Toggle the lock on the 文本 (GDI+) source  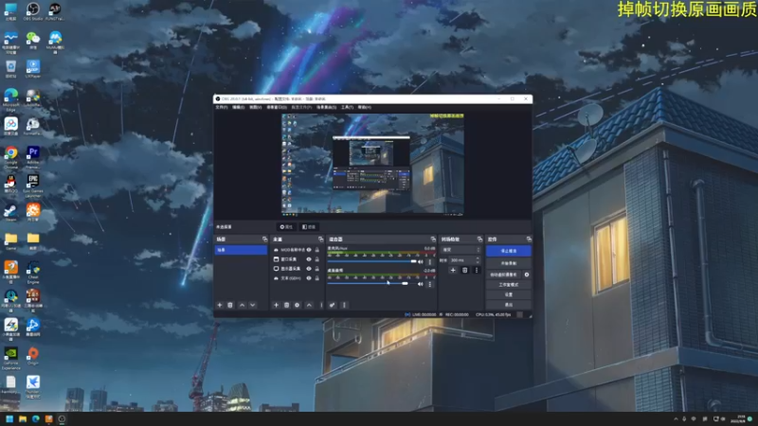[x=317, y=278]
